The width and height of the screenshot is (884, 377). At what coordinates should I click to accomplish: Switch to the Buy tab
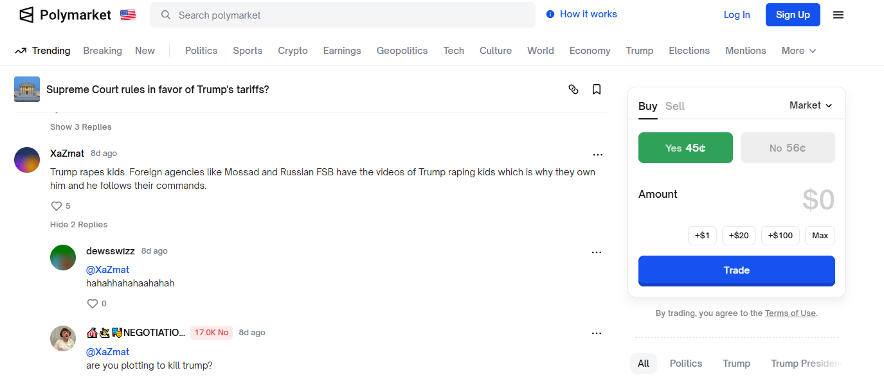point(648,107)
